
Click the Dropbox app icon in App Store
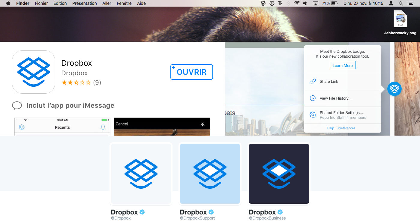34,72
